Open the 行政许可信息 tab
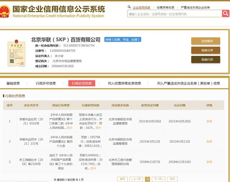 [46, 83]
